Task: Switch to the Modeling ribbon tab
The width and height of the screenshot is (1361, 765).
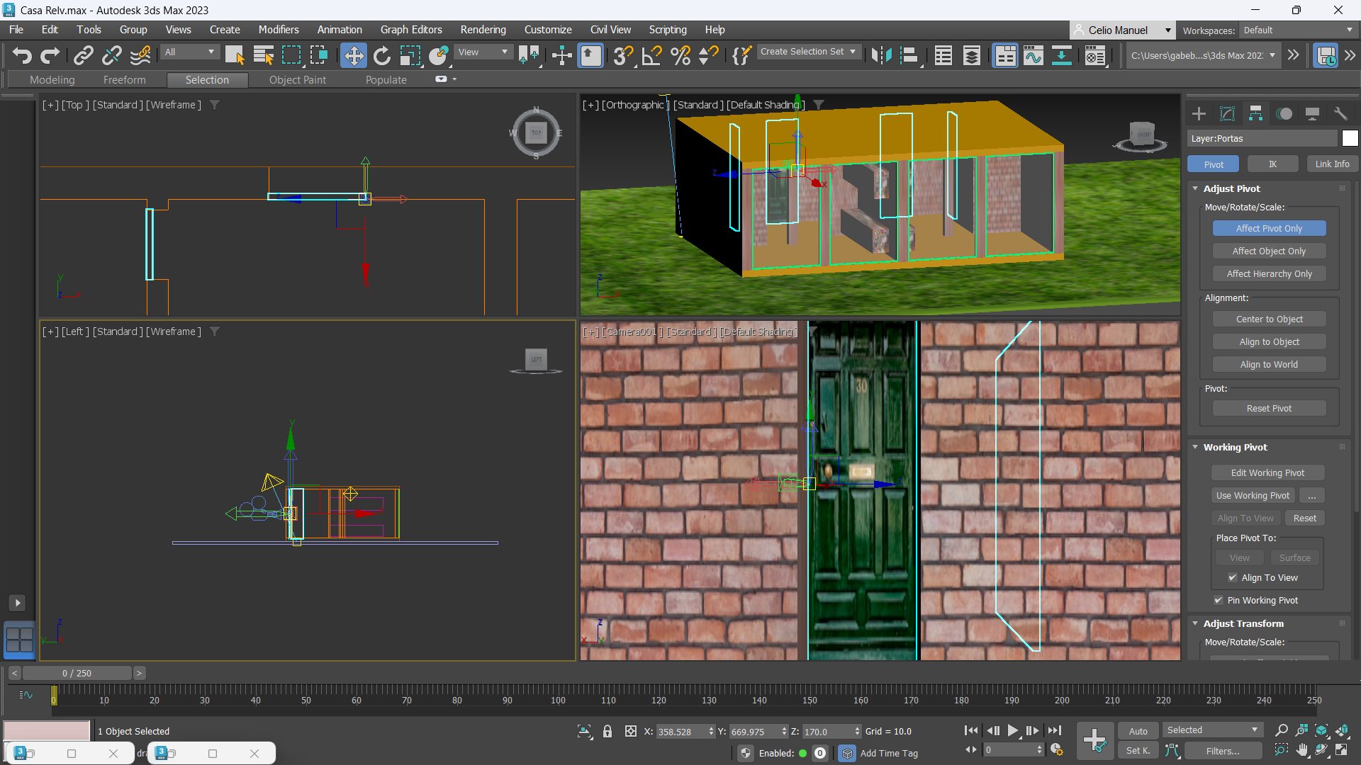Action: tap(52, 79)
